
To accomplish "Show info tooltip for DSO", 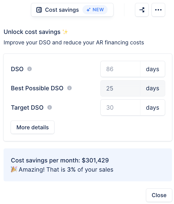I will tap(30, 69).
